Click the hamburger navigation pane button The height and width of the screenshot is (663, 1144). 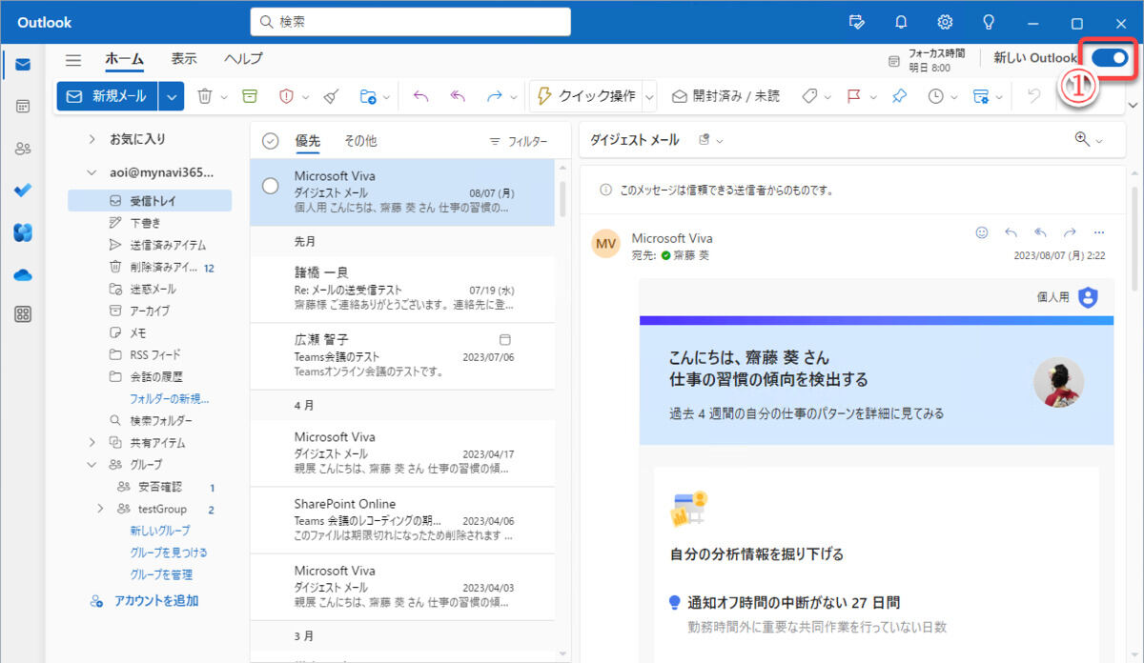pos(73,60)
